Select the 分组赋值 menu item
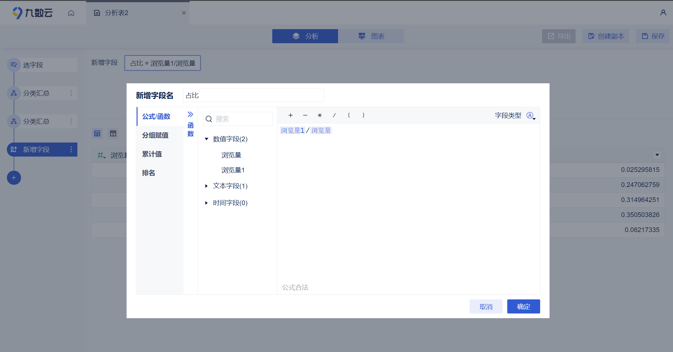 (160, 135)
